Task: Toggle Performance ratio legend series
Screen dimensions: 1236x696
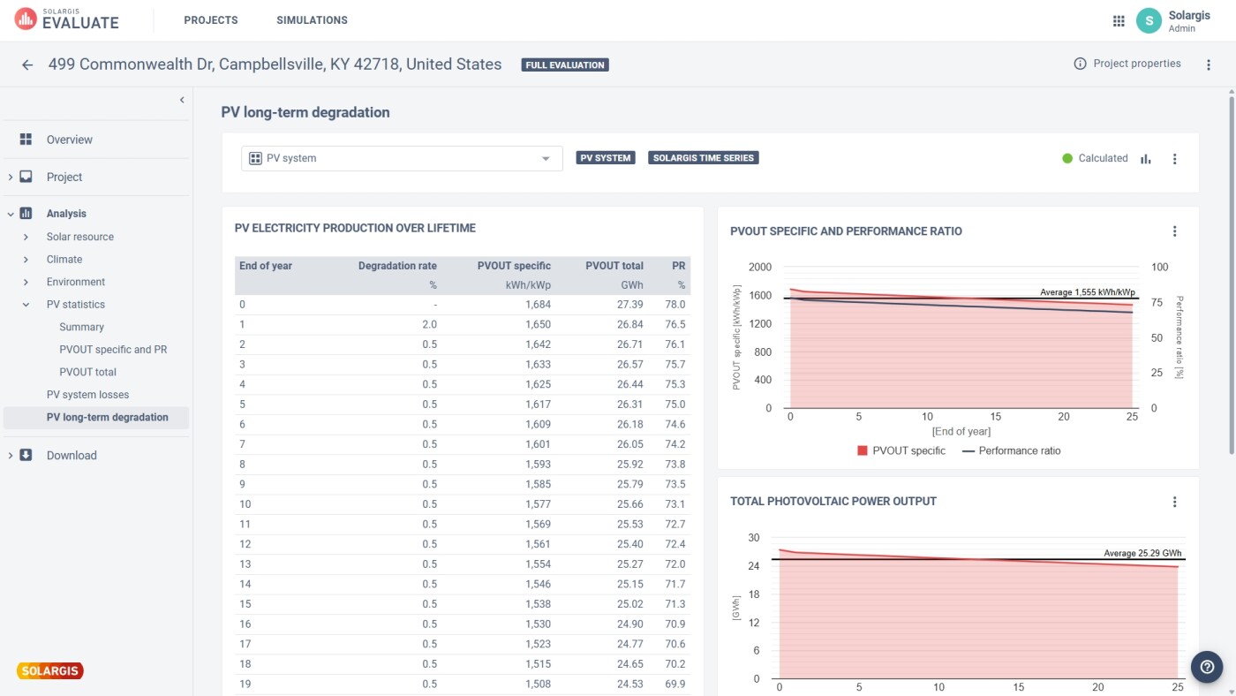Action: pos(1011,450)
